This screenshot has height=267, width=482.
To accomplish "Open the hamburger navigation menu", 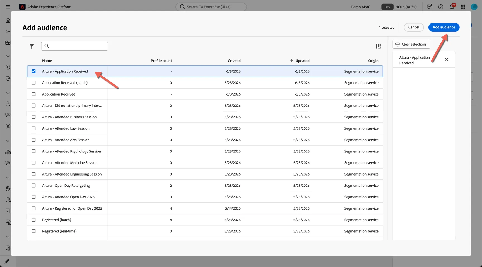I will click(8, 7).
